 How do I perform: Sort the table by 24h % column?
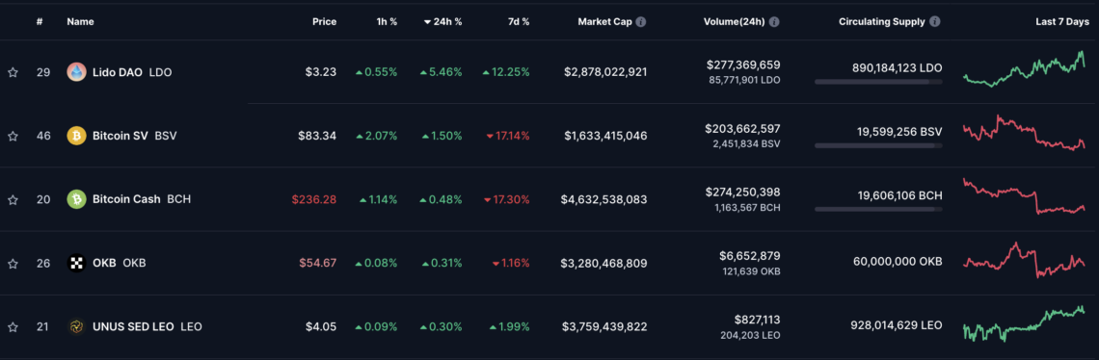point(442,22)
